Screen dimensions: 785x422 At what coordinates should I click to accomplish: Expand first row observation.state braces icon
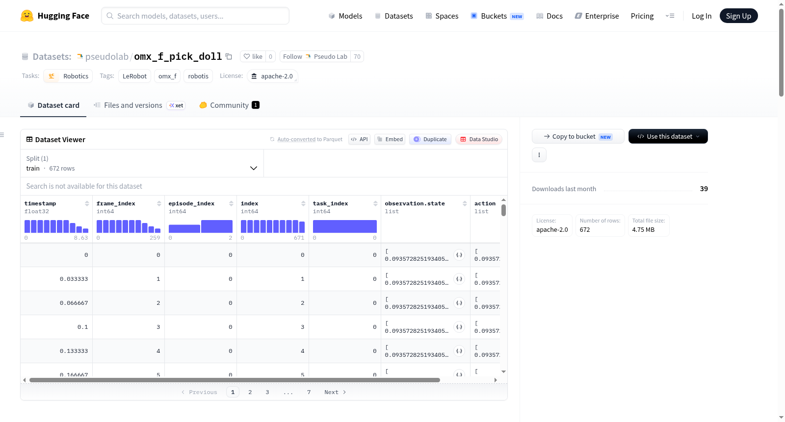point(459,255)
